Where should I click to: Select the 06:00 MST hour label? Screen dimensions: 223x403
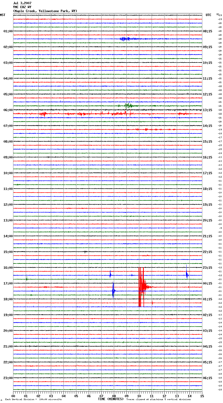[x=8, y=110]
